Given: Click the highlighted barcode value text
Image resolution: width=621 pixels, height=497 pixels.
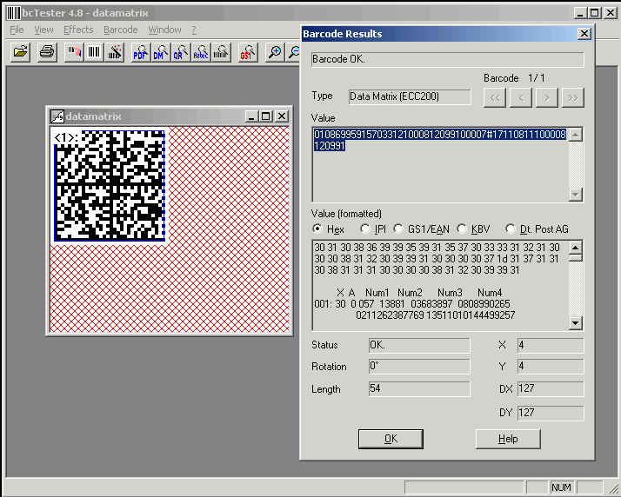Looking at the screenshot, I should [439, 140].
